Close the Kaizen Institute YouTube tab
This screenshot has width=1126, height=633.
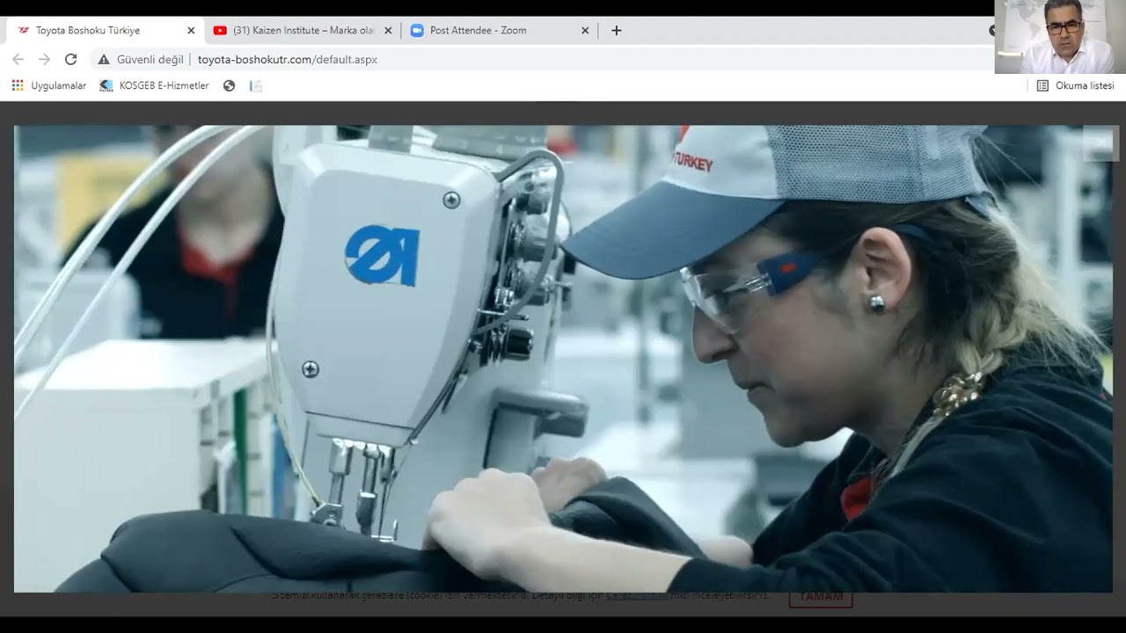[388, 30]
